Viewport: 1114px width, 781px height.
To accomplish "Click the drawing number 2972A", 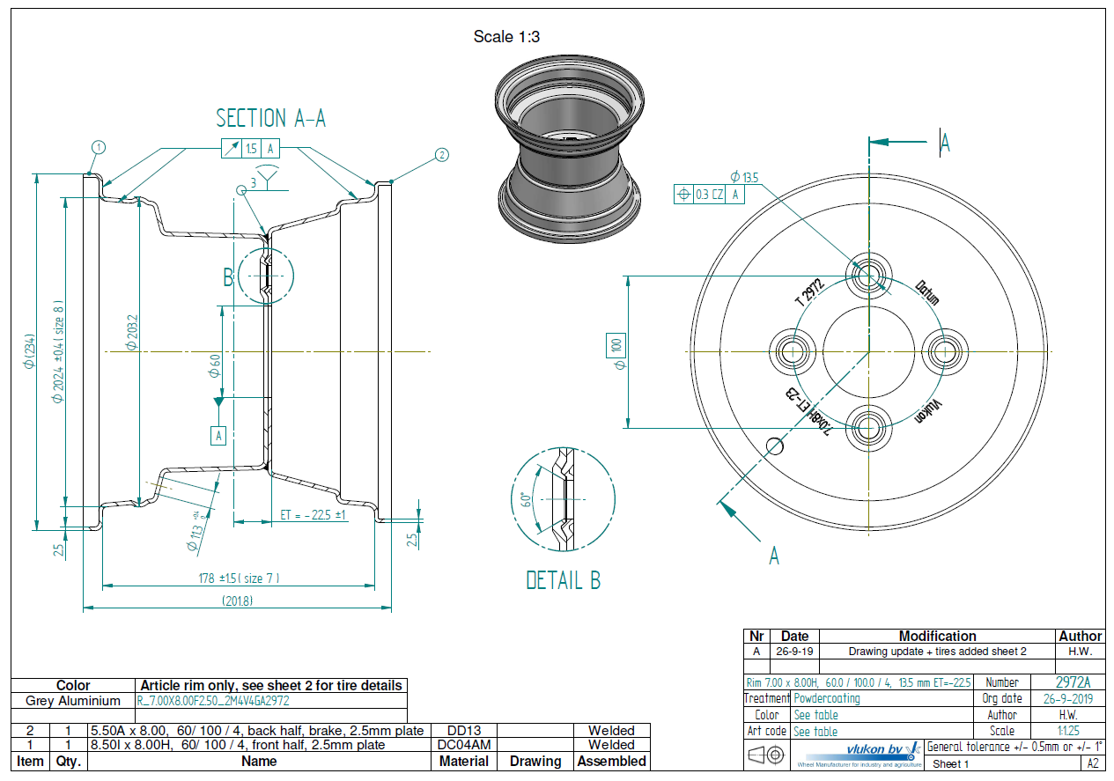I will 1073,682.
